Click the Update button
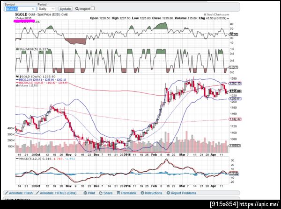281x209 pixels. [x=65, y=9]
